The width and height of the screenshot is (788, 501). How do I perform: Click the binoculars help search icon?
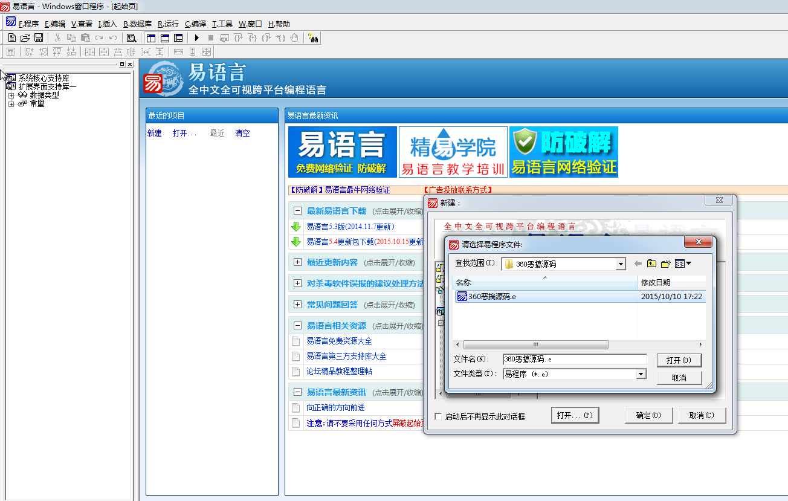pos(313,38)
